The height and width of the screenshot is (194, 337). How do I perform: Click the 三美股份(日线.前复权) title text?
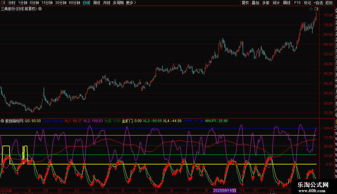point(19,9)
